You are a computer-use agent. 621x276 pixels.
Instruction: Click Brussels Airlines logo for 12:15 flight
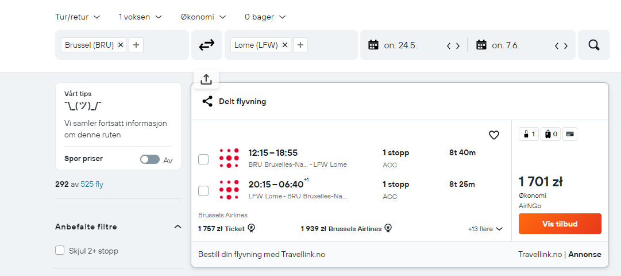pos(229,158)
